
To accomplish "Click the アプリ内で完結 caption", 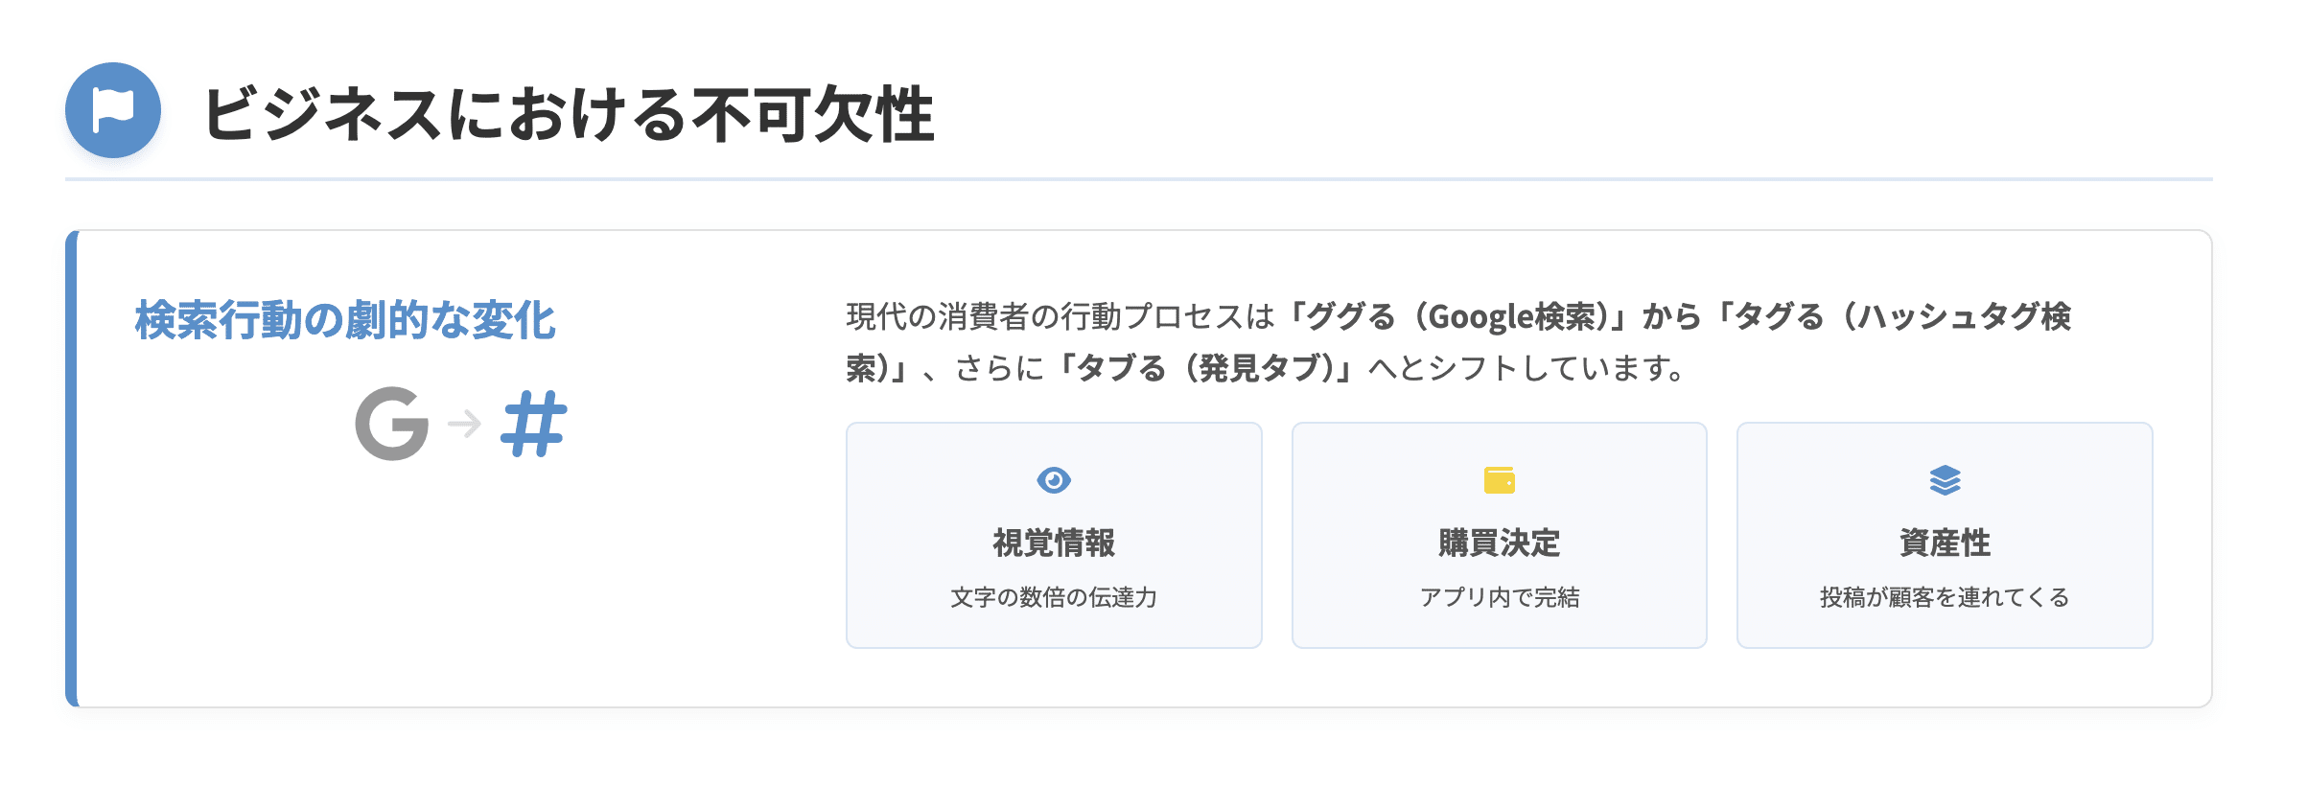I will 1499,597.
